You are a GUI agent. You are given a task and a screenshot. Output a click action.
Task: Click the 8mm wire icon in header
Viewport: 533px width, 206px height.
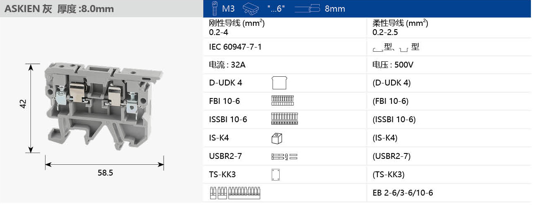tap(307, 8)
